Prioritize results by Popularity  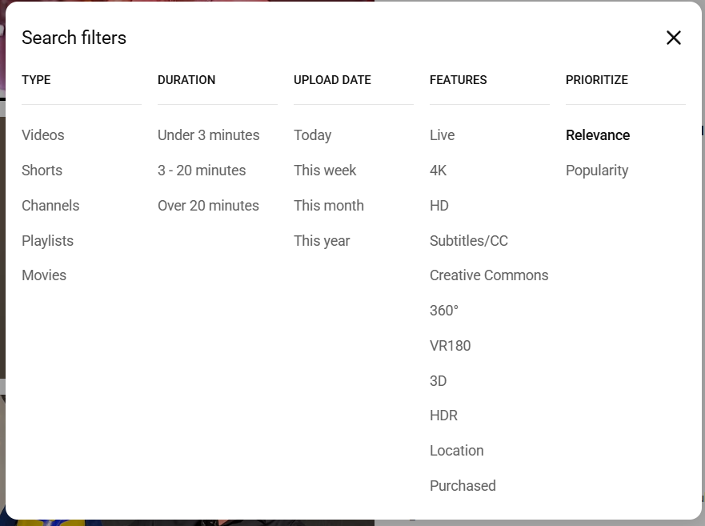click(x=597, y=171)
